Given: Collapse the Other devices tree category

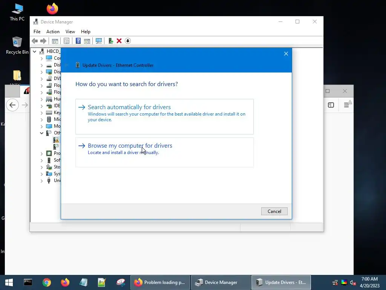Looking at the screenshot, I should point(41,133).
